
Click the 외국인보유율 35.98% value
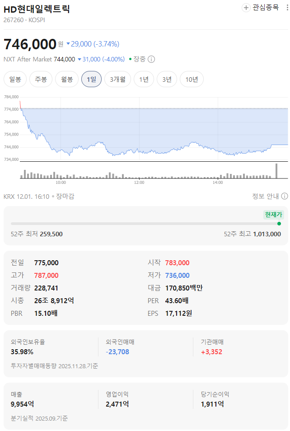(x=22, y=351)
